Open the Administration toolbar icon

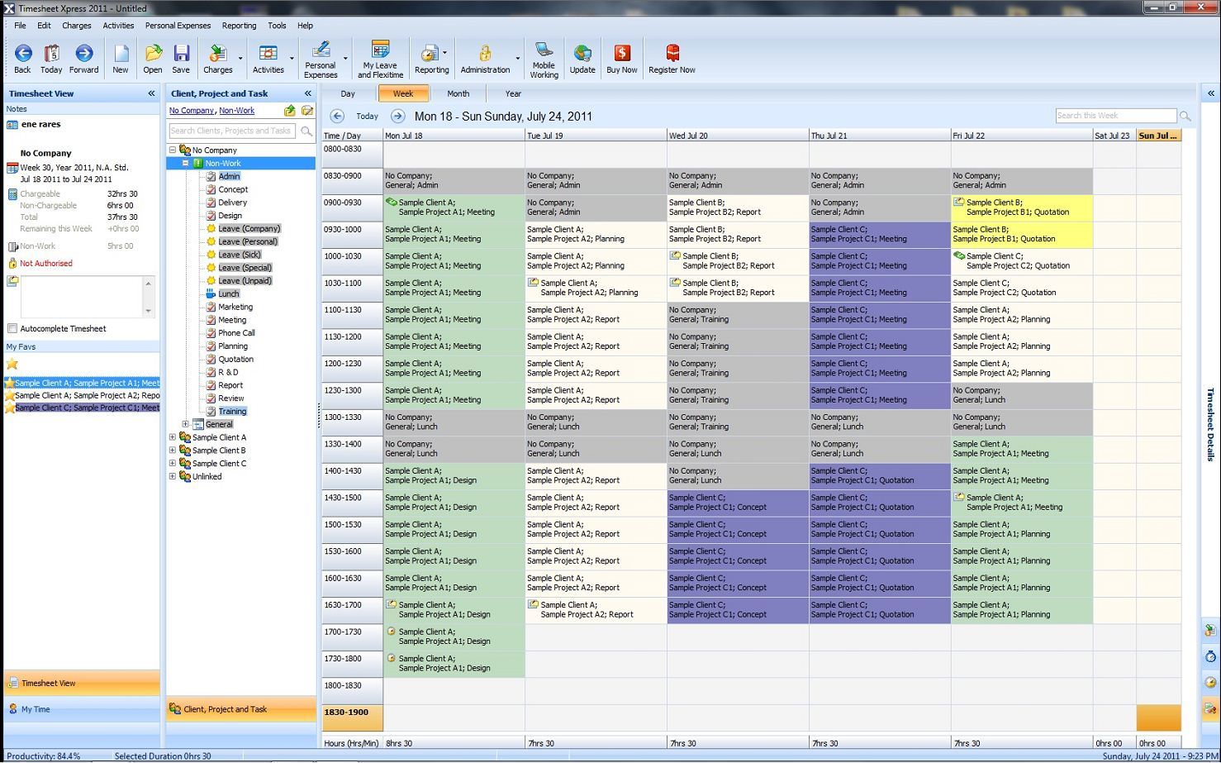coord(485,58)
